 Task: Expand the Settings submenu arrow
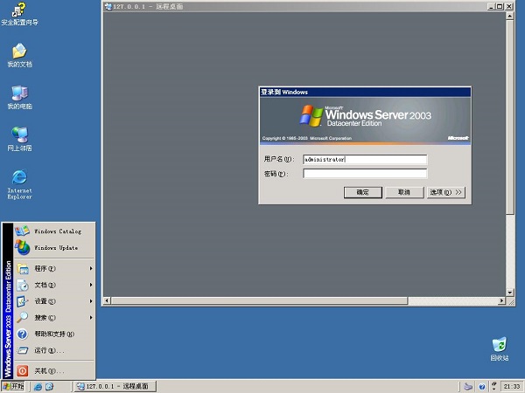point(91,301)
